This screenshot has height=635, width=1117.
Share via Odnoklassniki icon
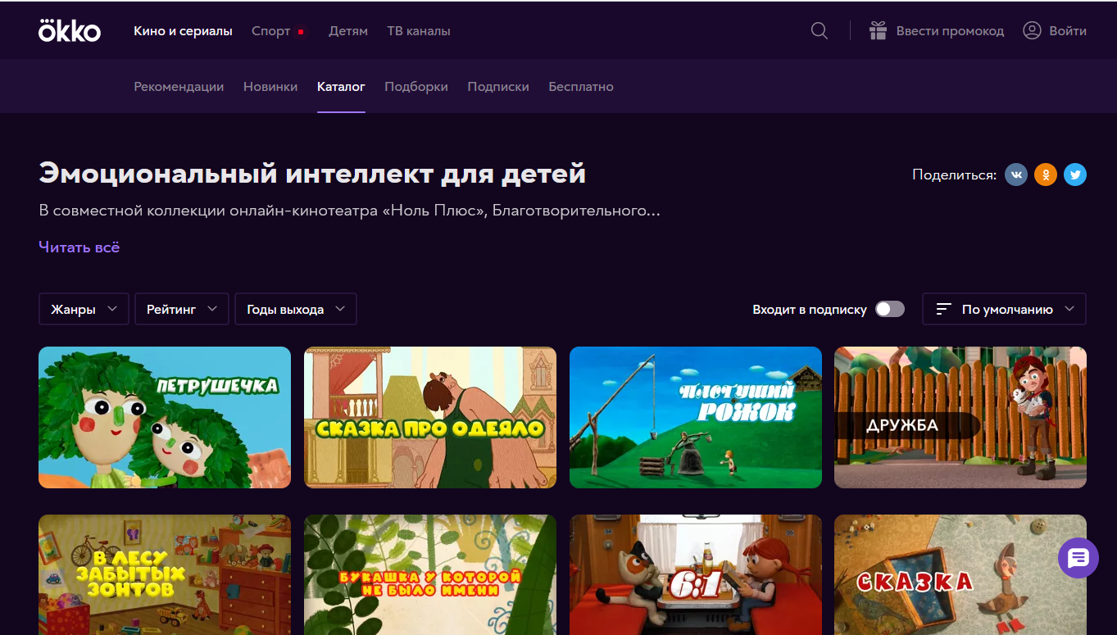coord(1046,175)
